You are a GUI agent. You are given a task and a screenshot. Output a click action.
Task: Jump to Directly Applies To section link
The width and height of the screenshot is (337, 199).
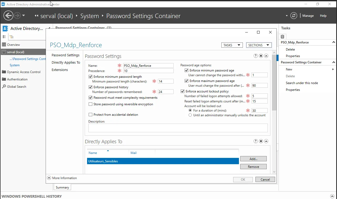[66, 63]
